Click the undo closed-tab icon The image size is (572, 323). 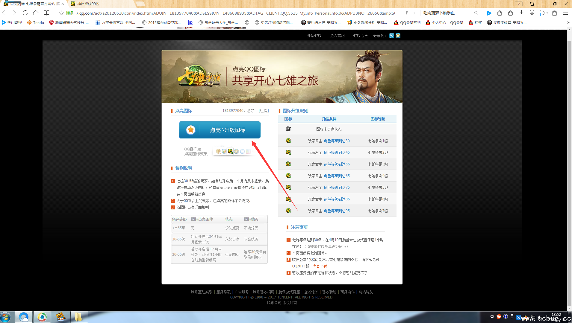(542, 13)
